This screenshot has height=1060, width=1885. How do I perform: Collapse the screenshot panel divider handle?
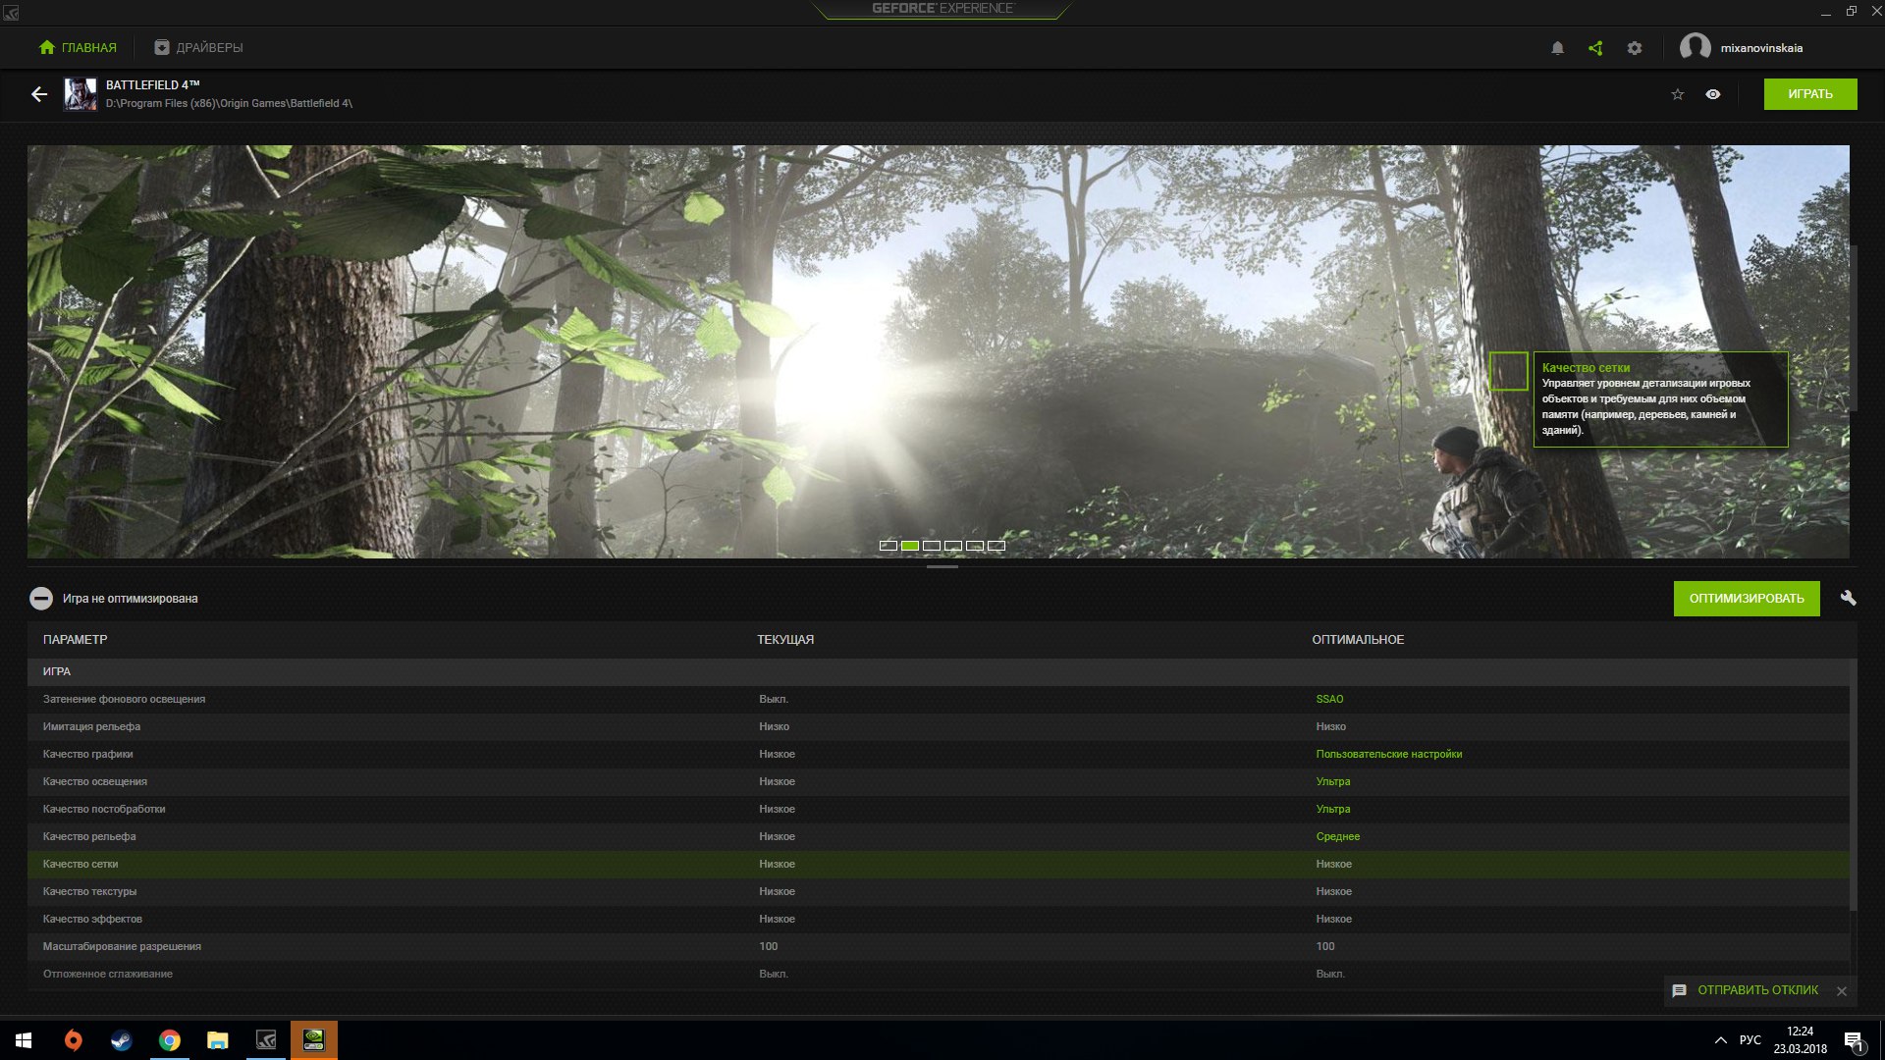[x=942, y=566]
